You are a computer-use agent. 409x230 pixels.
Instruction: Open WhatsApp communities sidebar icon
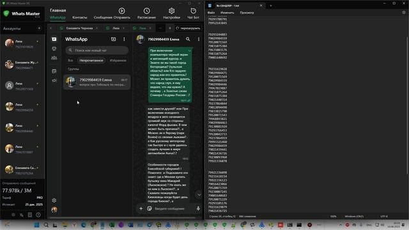[x=54, y=58]
